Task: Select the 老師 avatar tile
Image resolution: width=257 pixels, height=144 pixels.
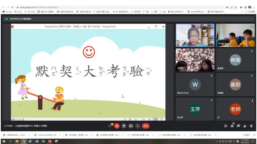Action: pos(235,109)
